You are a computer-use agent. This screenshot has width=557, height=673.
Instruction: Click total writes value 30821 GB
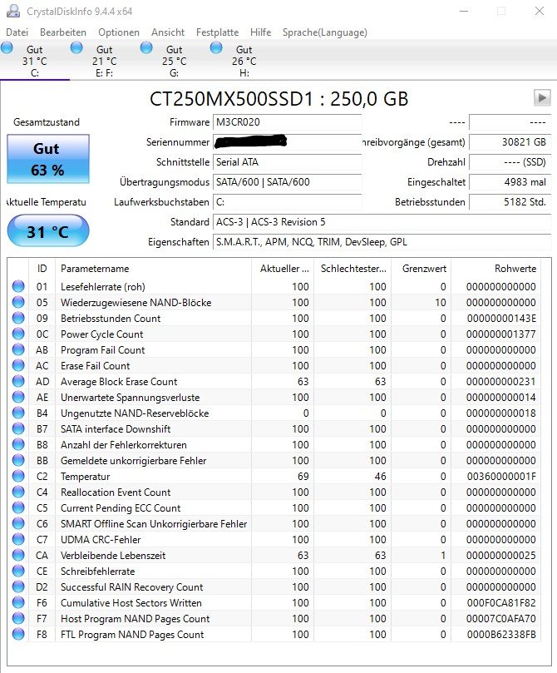pos(510,142)
